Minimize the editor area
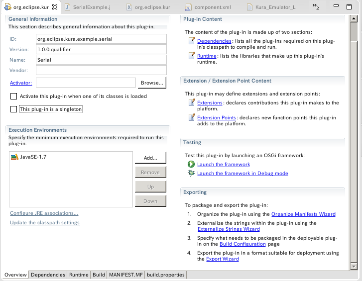362x281 pixels. (336, 5)
